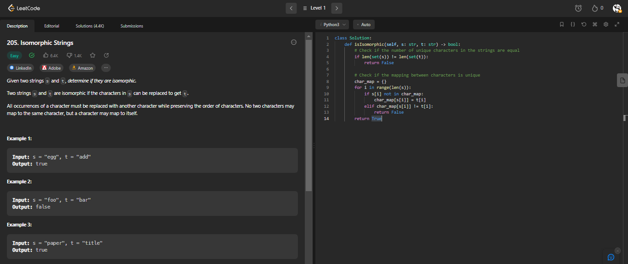Open the Python3 language dropdown
Viewport: 628px width, 264px height.
pos(332,24)
